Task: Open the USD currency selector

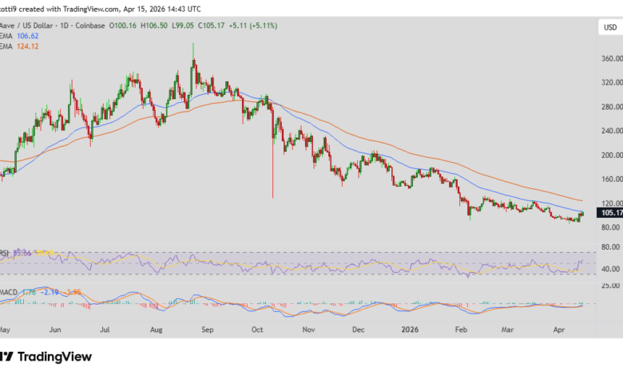Action: click(608, 29)
